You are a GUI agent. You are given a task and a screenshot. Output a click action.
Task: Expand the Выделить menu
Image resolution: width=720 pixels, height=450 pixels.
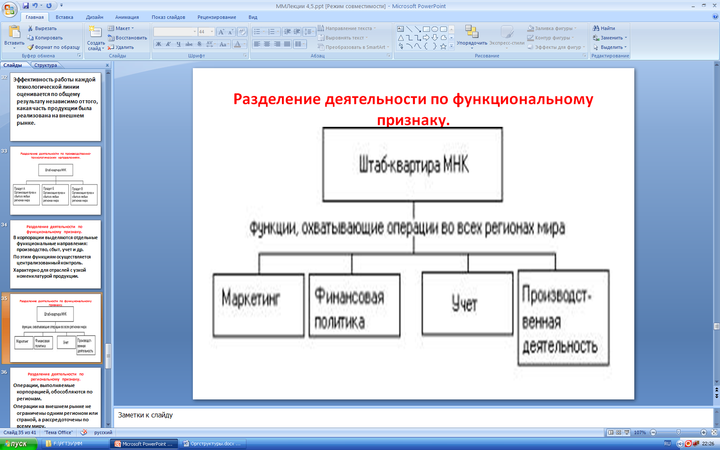pos(610,47)
